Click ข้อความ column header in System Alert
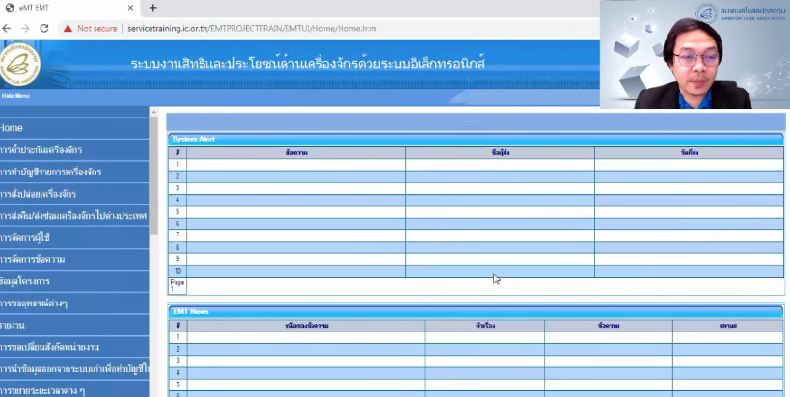Image resolution: width=790 pixels, height=397 pixels. (x=296, y=152)
